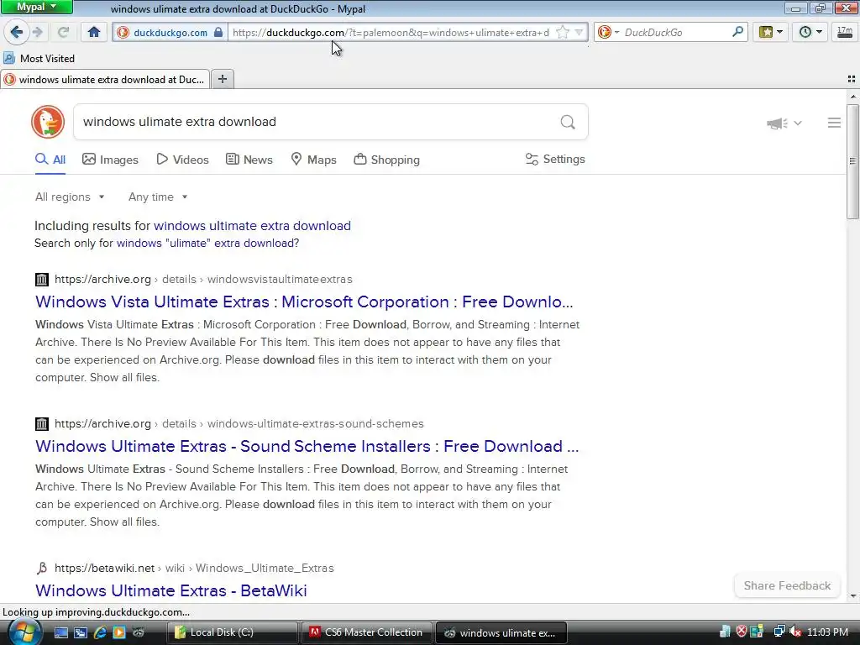Open the Mypal application menu
Screen dimensions: 860x645
click(x=36, y=7)
